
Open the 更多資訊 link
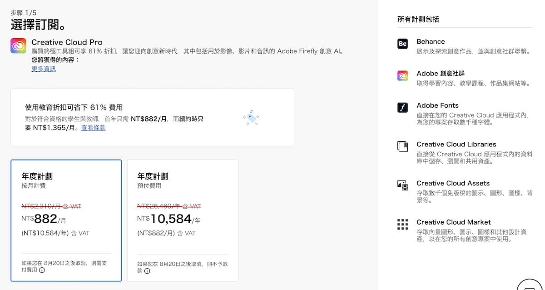pos(44,69)
